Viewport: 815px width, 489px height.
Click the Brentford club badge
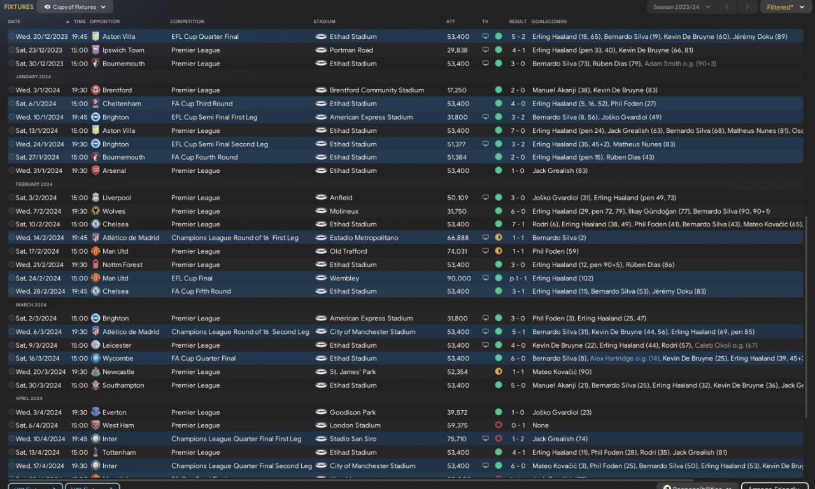click(x=96, y=90)
